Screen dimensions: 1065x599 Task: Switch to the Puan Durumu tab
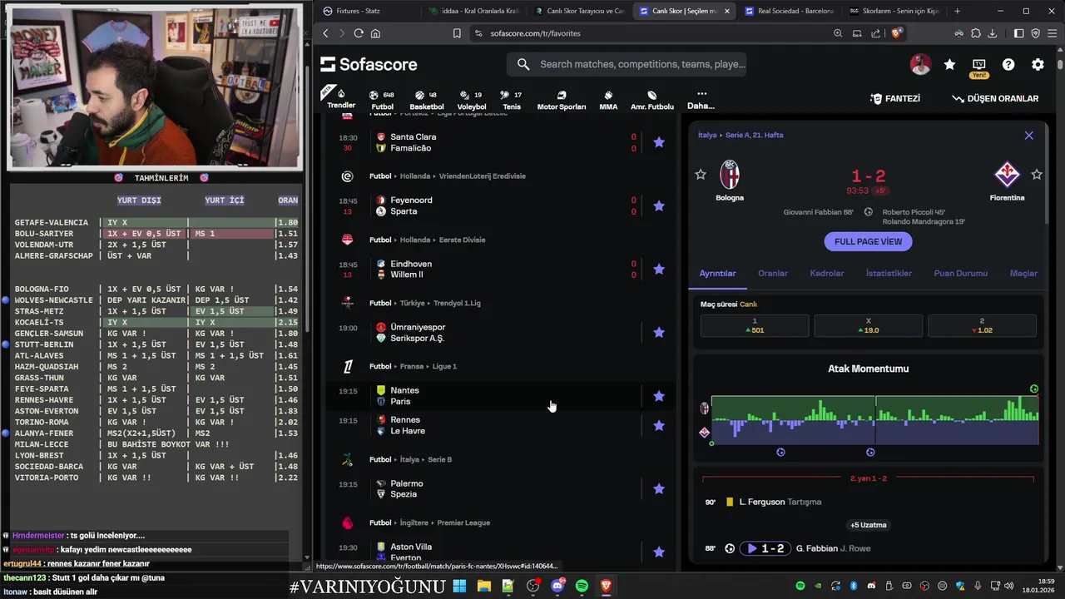(x=961, y=273)
